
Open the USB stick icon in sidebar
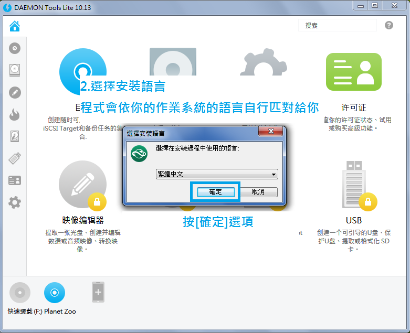[15, 158]
